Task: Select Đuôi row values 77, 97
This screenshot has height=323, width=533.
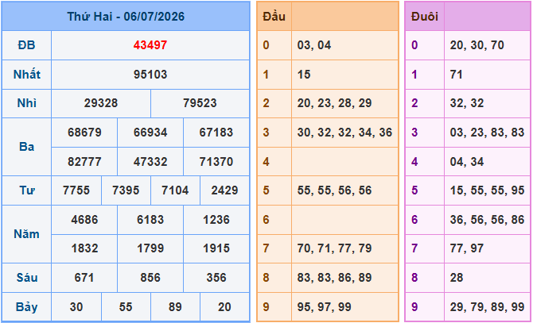Action: (467, 248)
